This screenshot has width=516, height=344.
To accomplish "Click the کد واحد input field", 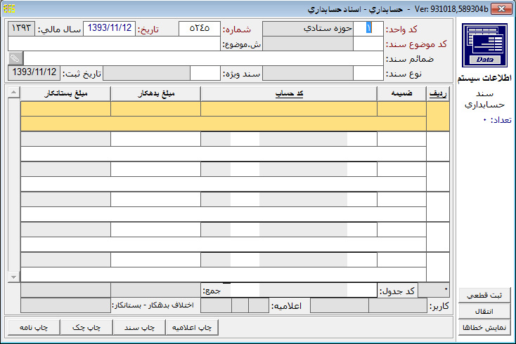I will (x=368, y=29).
